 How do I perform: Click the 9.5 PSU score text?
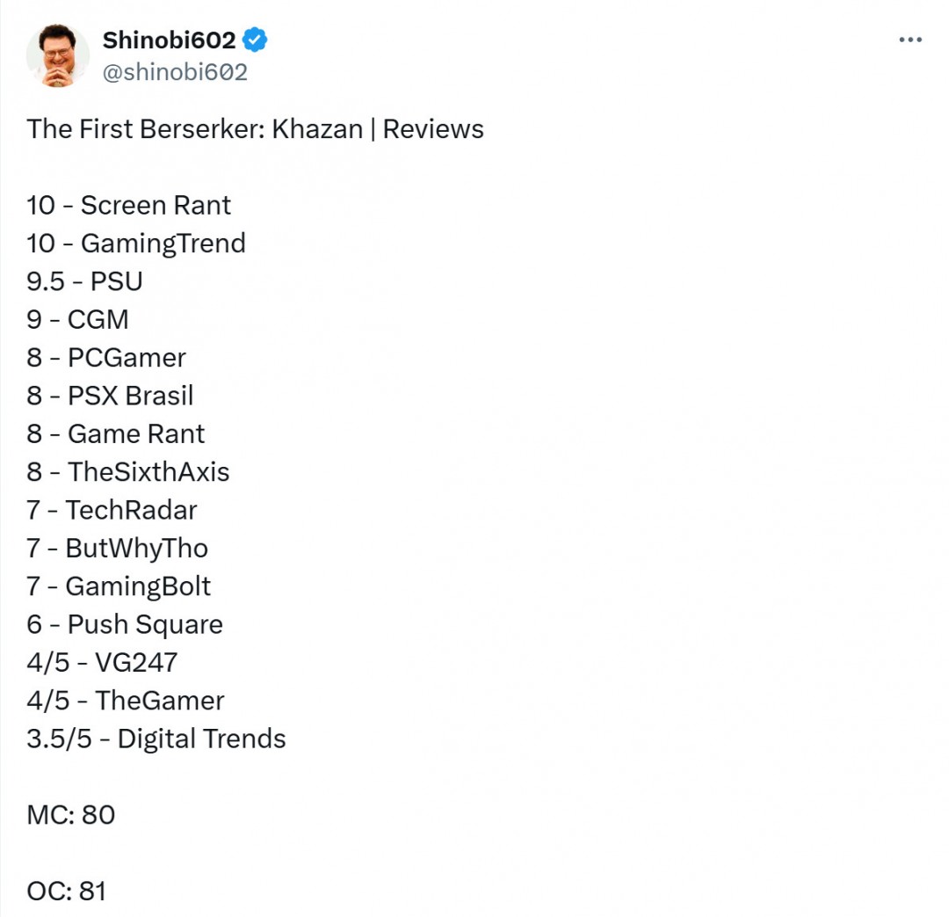84,281
